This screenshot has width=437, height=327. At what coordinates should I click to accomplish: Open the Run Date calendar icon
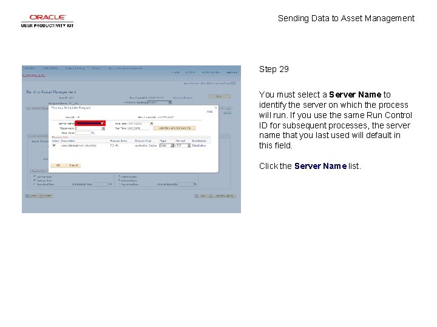click(x=152, y=124)
